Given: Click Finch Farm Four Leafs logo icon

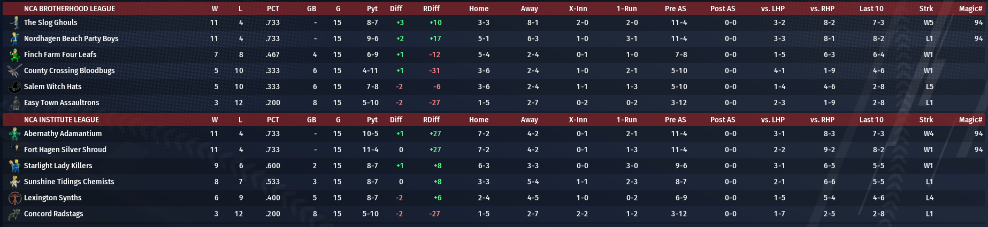Looking at the screenshot, I should [x=14, y=54].
